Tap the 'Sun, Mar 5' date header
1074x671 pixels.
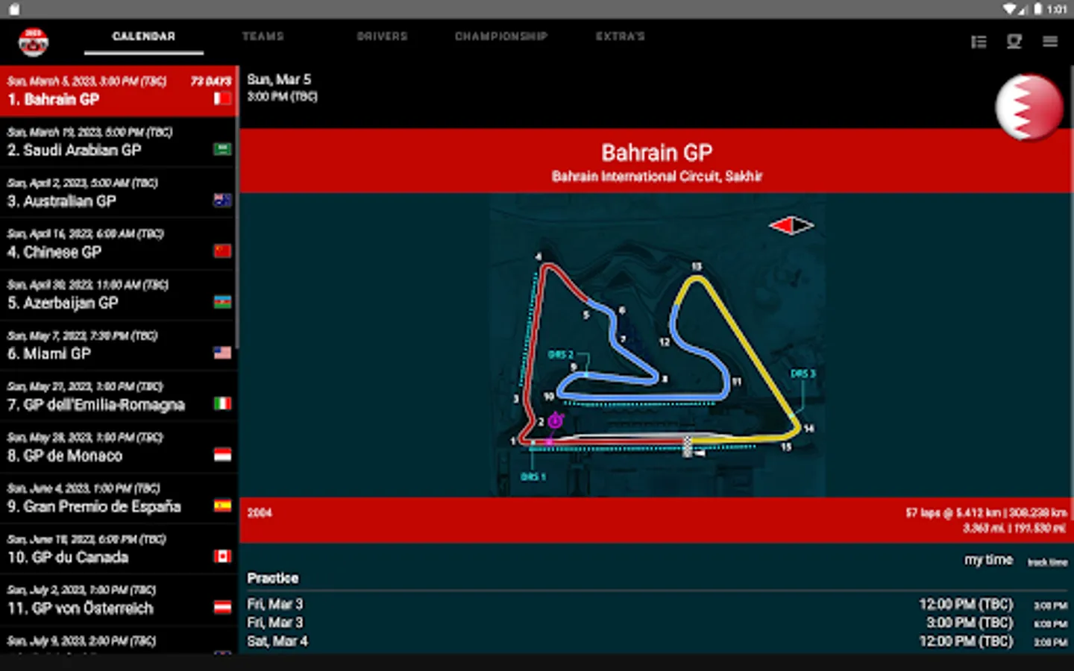pos(279,80)
